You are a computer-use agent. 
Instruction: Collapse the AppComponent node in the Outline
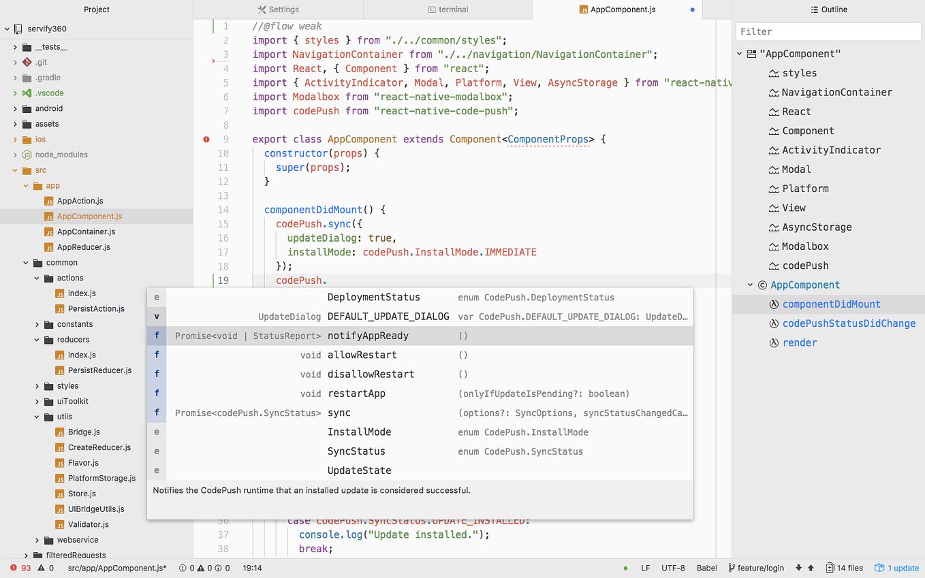coord(750,285)
